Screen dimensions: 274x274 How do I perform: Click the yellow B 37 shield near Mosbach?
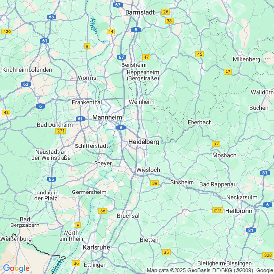(216, 144)
